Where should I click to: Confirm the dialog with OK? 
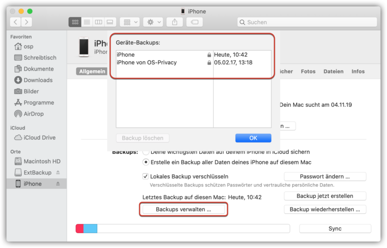click(x=253, y=138)
